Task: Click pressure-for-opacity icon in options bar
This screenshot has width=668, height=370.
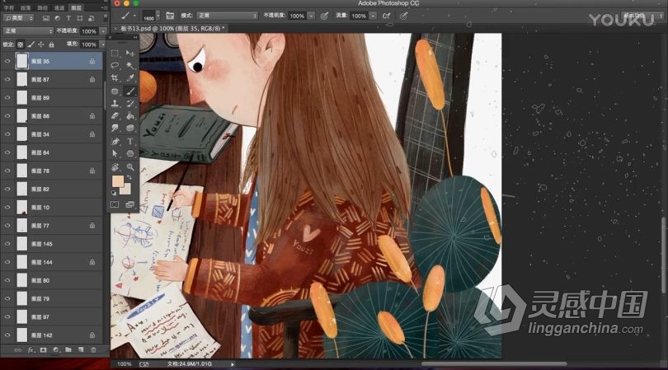Action: [x=324, y=16]
